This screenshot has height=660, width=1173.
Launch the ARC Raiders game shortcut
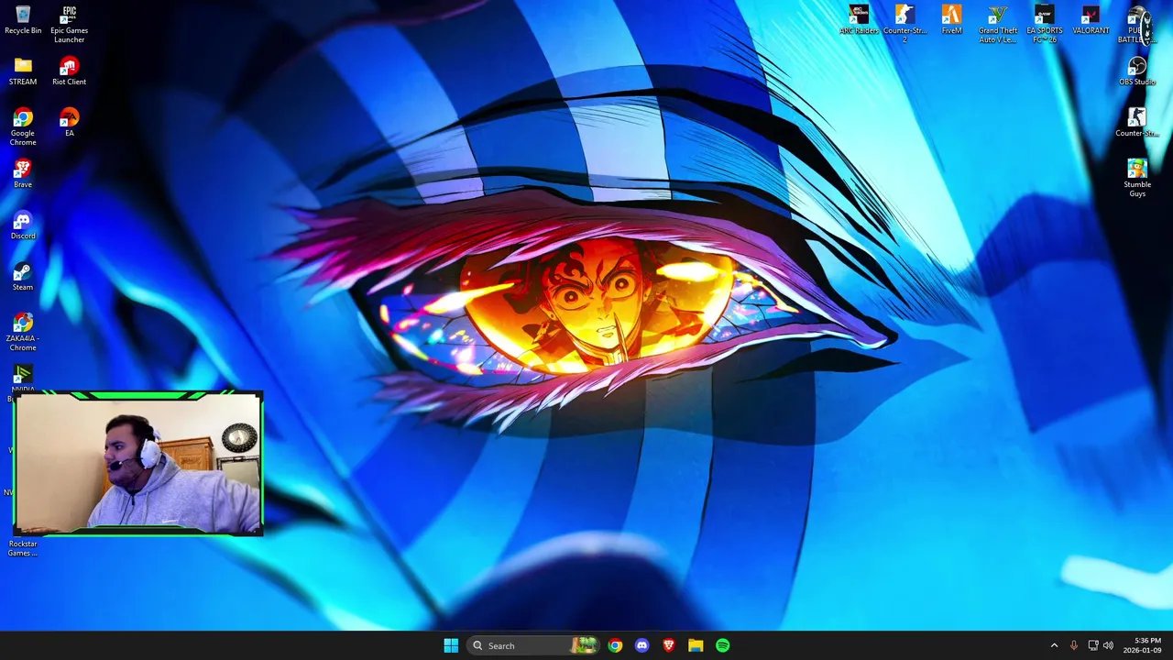859,19
